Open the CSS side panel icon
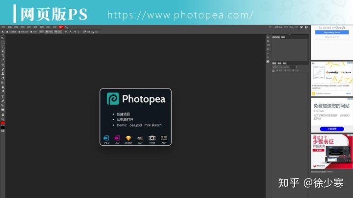 pos(268,45)
